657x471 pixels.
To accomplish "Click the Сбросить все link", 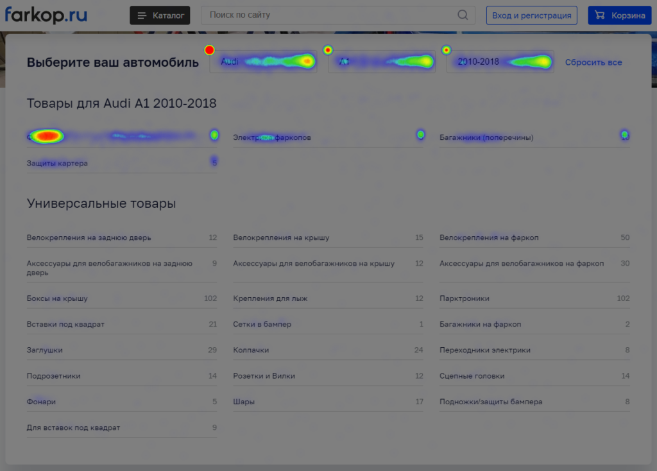I will 593,62.
